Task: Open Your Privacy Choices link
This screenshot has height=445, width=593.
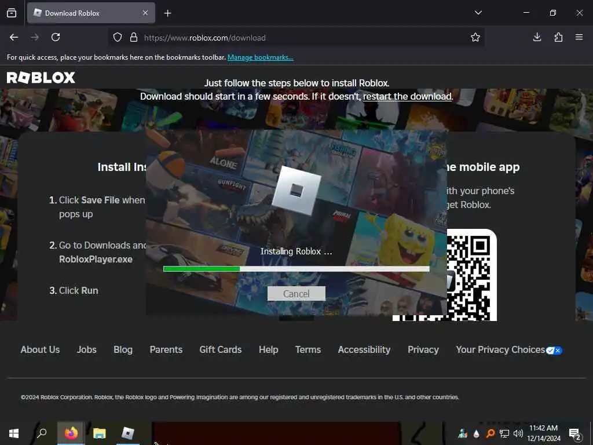Action: click(x=500, y=349)
